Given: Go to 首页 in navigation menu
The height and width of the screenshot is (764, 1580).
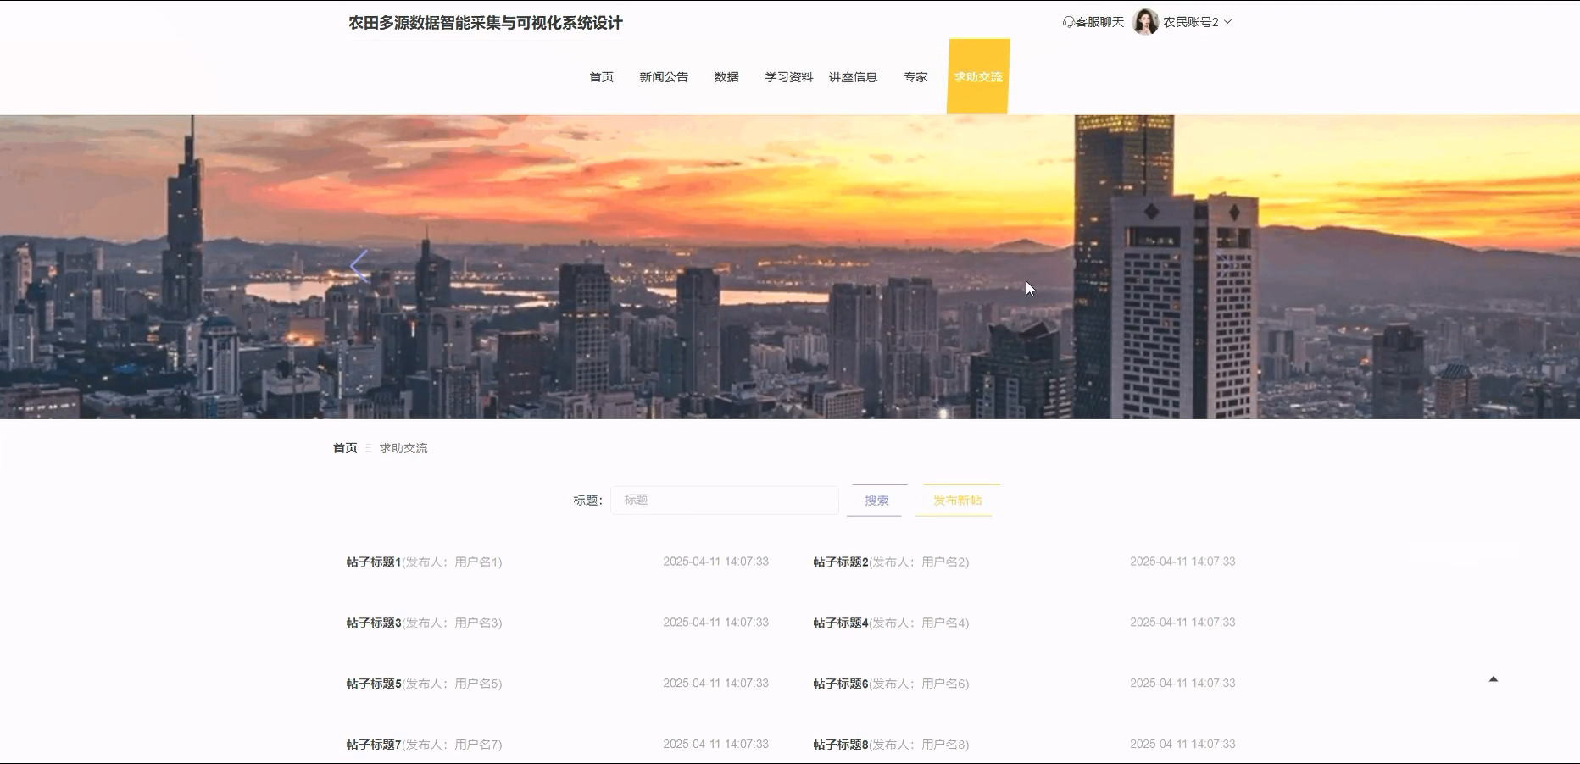Looking at the screenshot, I should click(601, 77).
